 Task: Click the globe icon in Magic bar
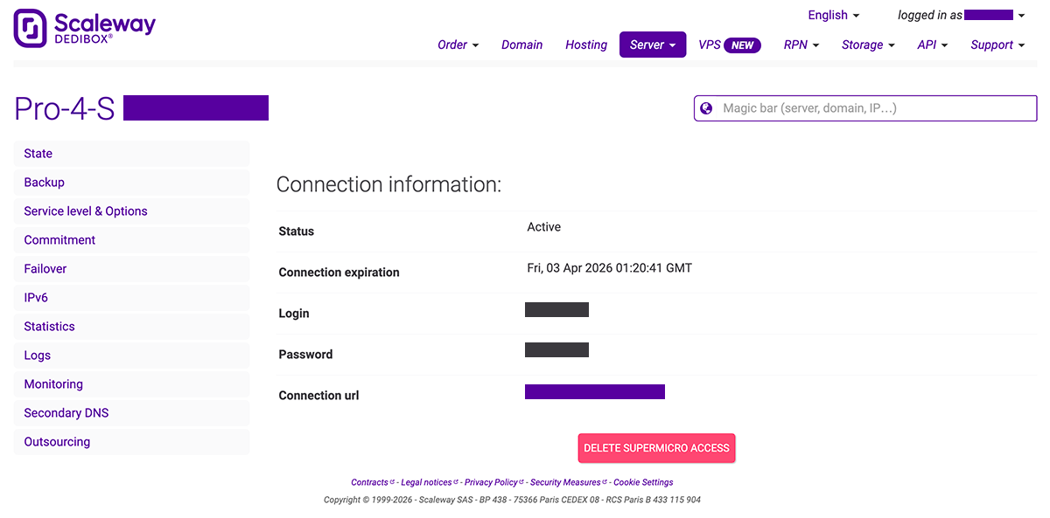click(x=707, y=108)
